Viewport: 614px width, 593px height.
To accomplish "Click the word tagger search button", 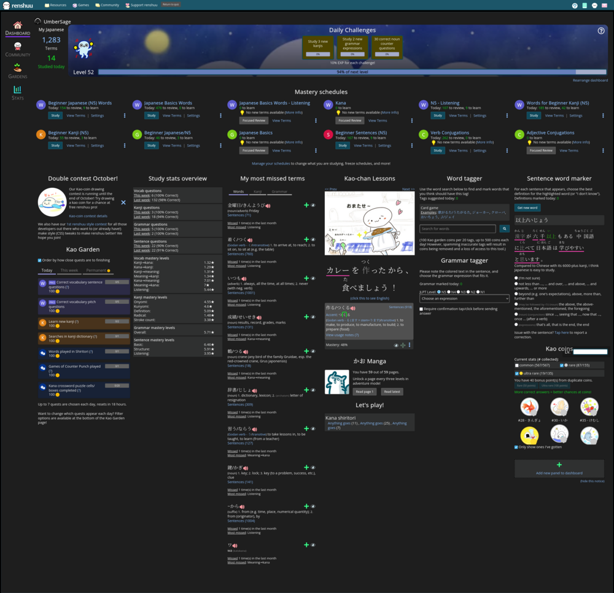I will point(504,228).
